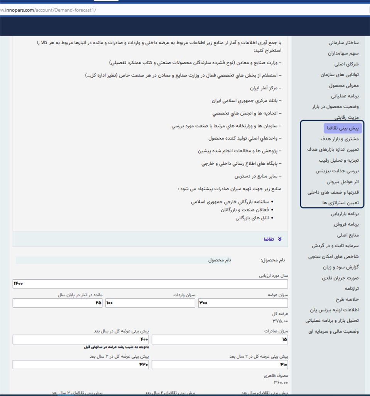
Task: Open برنامه عملیاتی sidebar link
Action: [x=345, y=96]
